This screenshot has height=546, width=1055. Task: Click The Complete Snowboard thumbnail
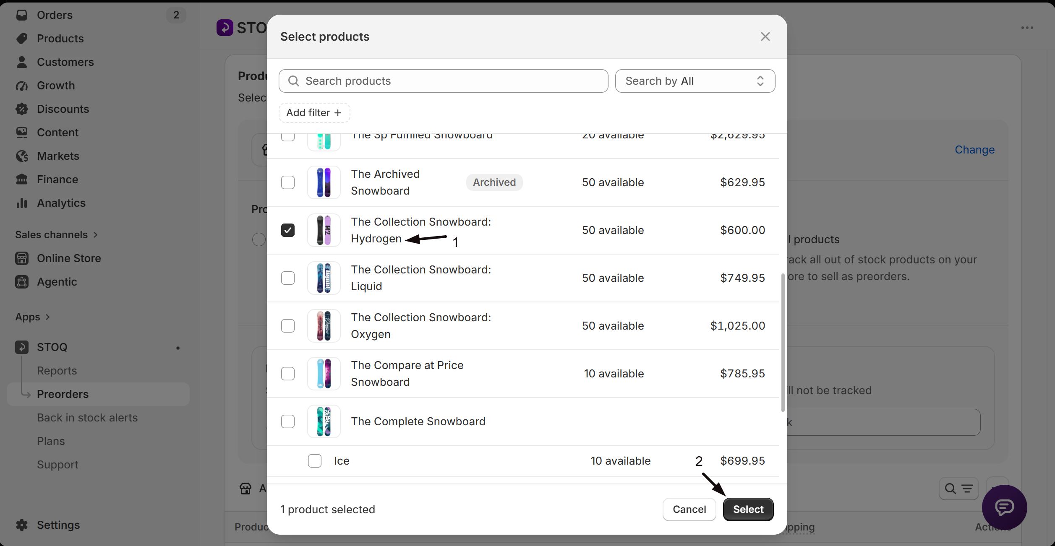tap(324, 421)
